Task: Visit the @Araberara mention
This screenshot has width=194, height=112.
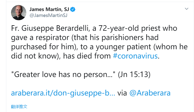Action: pyautogui.click(x=150, y=93)
